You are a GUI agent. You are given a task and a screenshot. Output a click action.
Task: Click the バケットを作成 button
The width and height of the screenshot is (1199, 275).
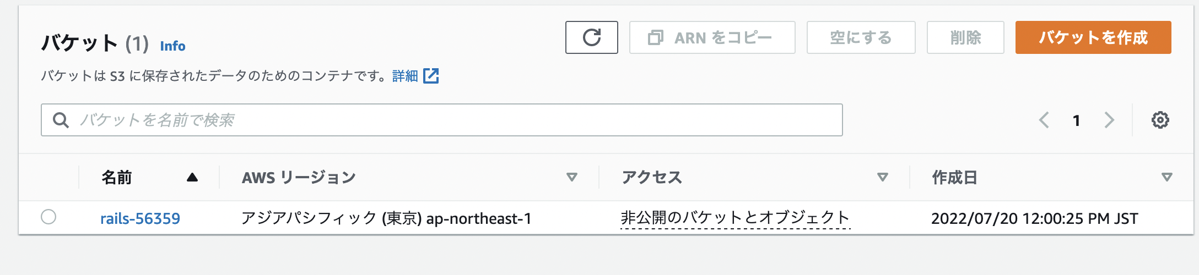click(x=1093, y=37)
